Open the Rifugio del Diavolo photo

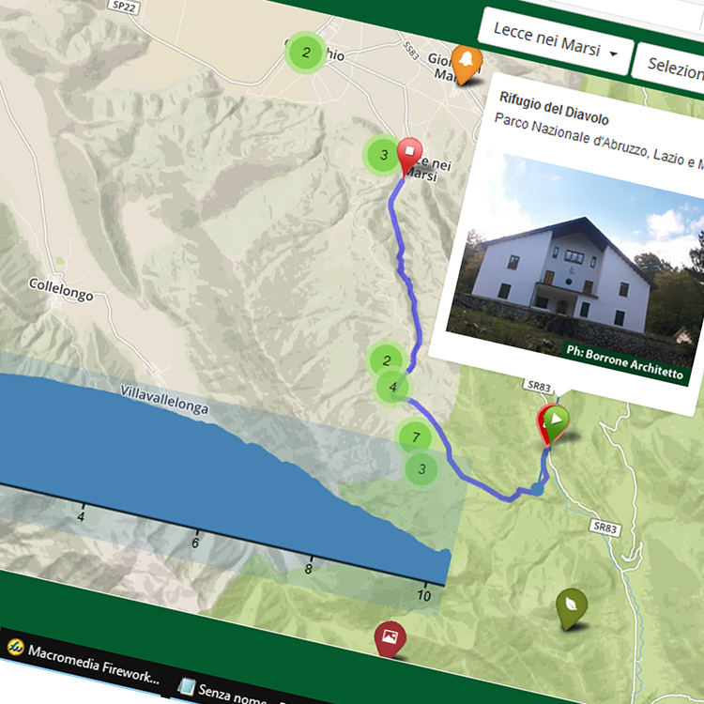click(576, 268)
